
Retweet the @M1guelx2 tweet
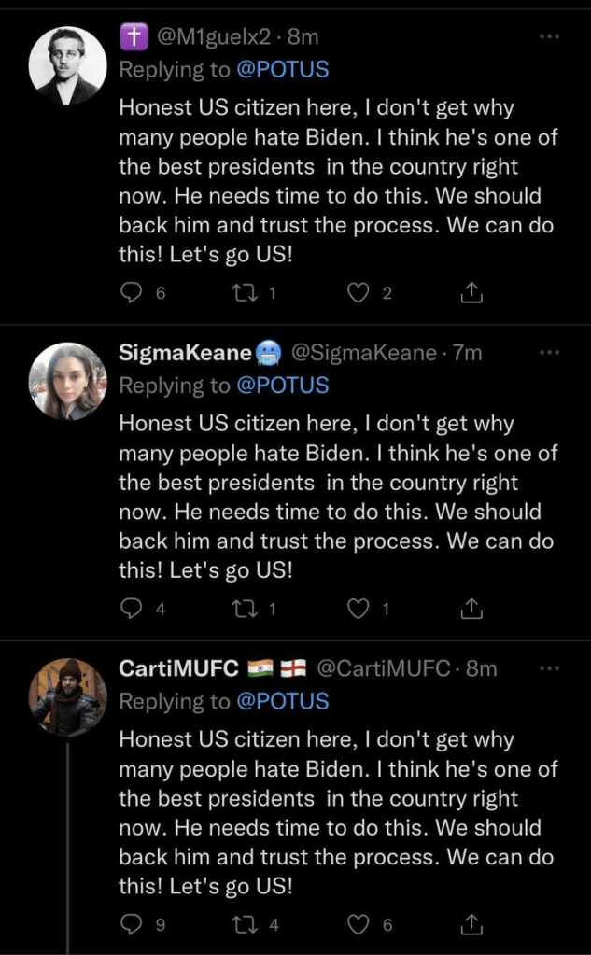point(241,293)
